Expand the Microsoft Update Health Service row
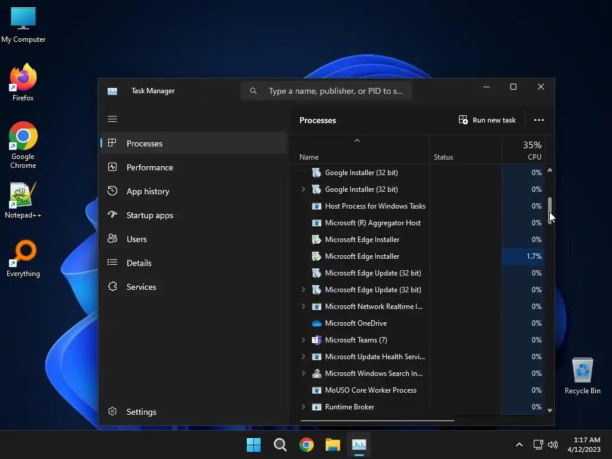Viewport: 612px width, 459px height. [x=303, y=357]
